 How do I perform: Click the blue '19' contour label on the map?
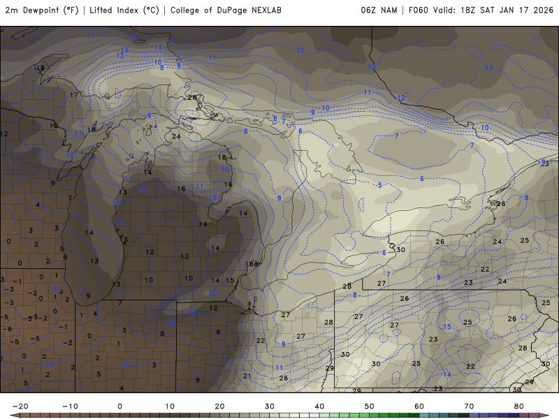(49, 365)
